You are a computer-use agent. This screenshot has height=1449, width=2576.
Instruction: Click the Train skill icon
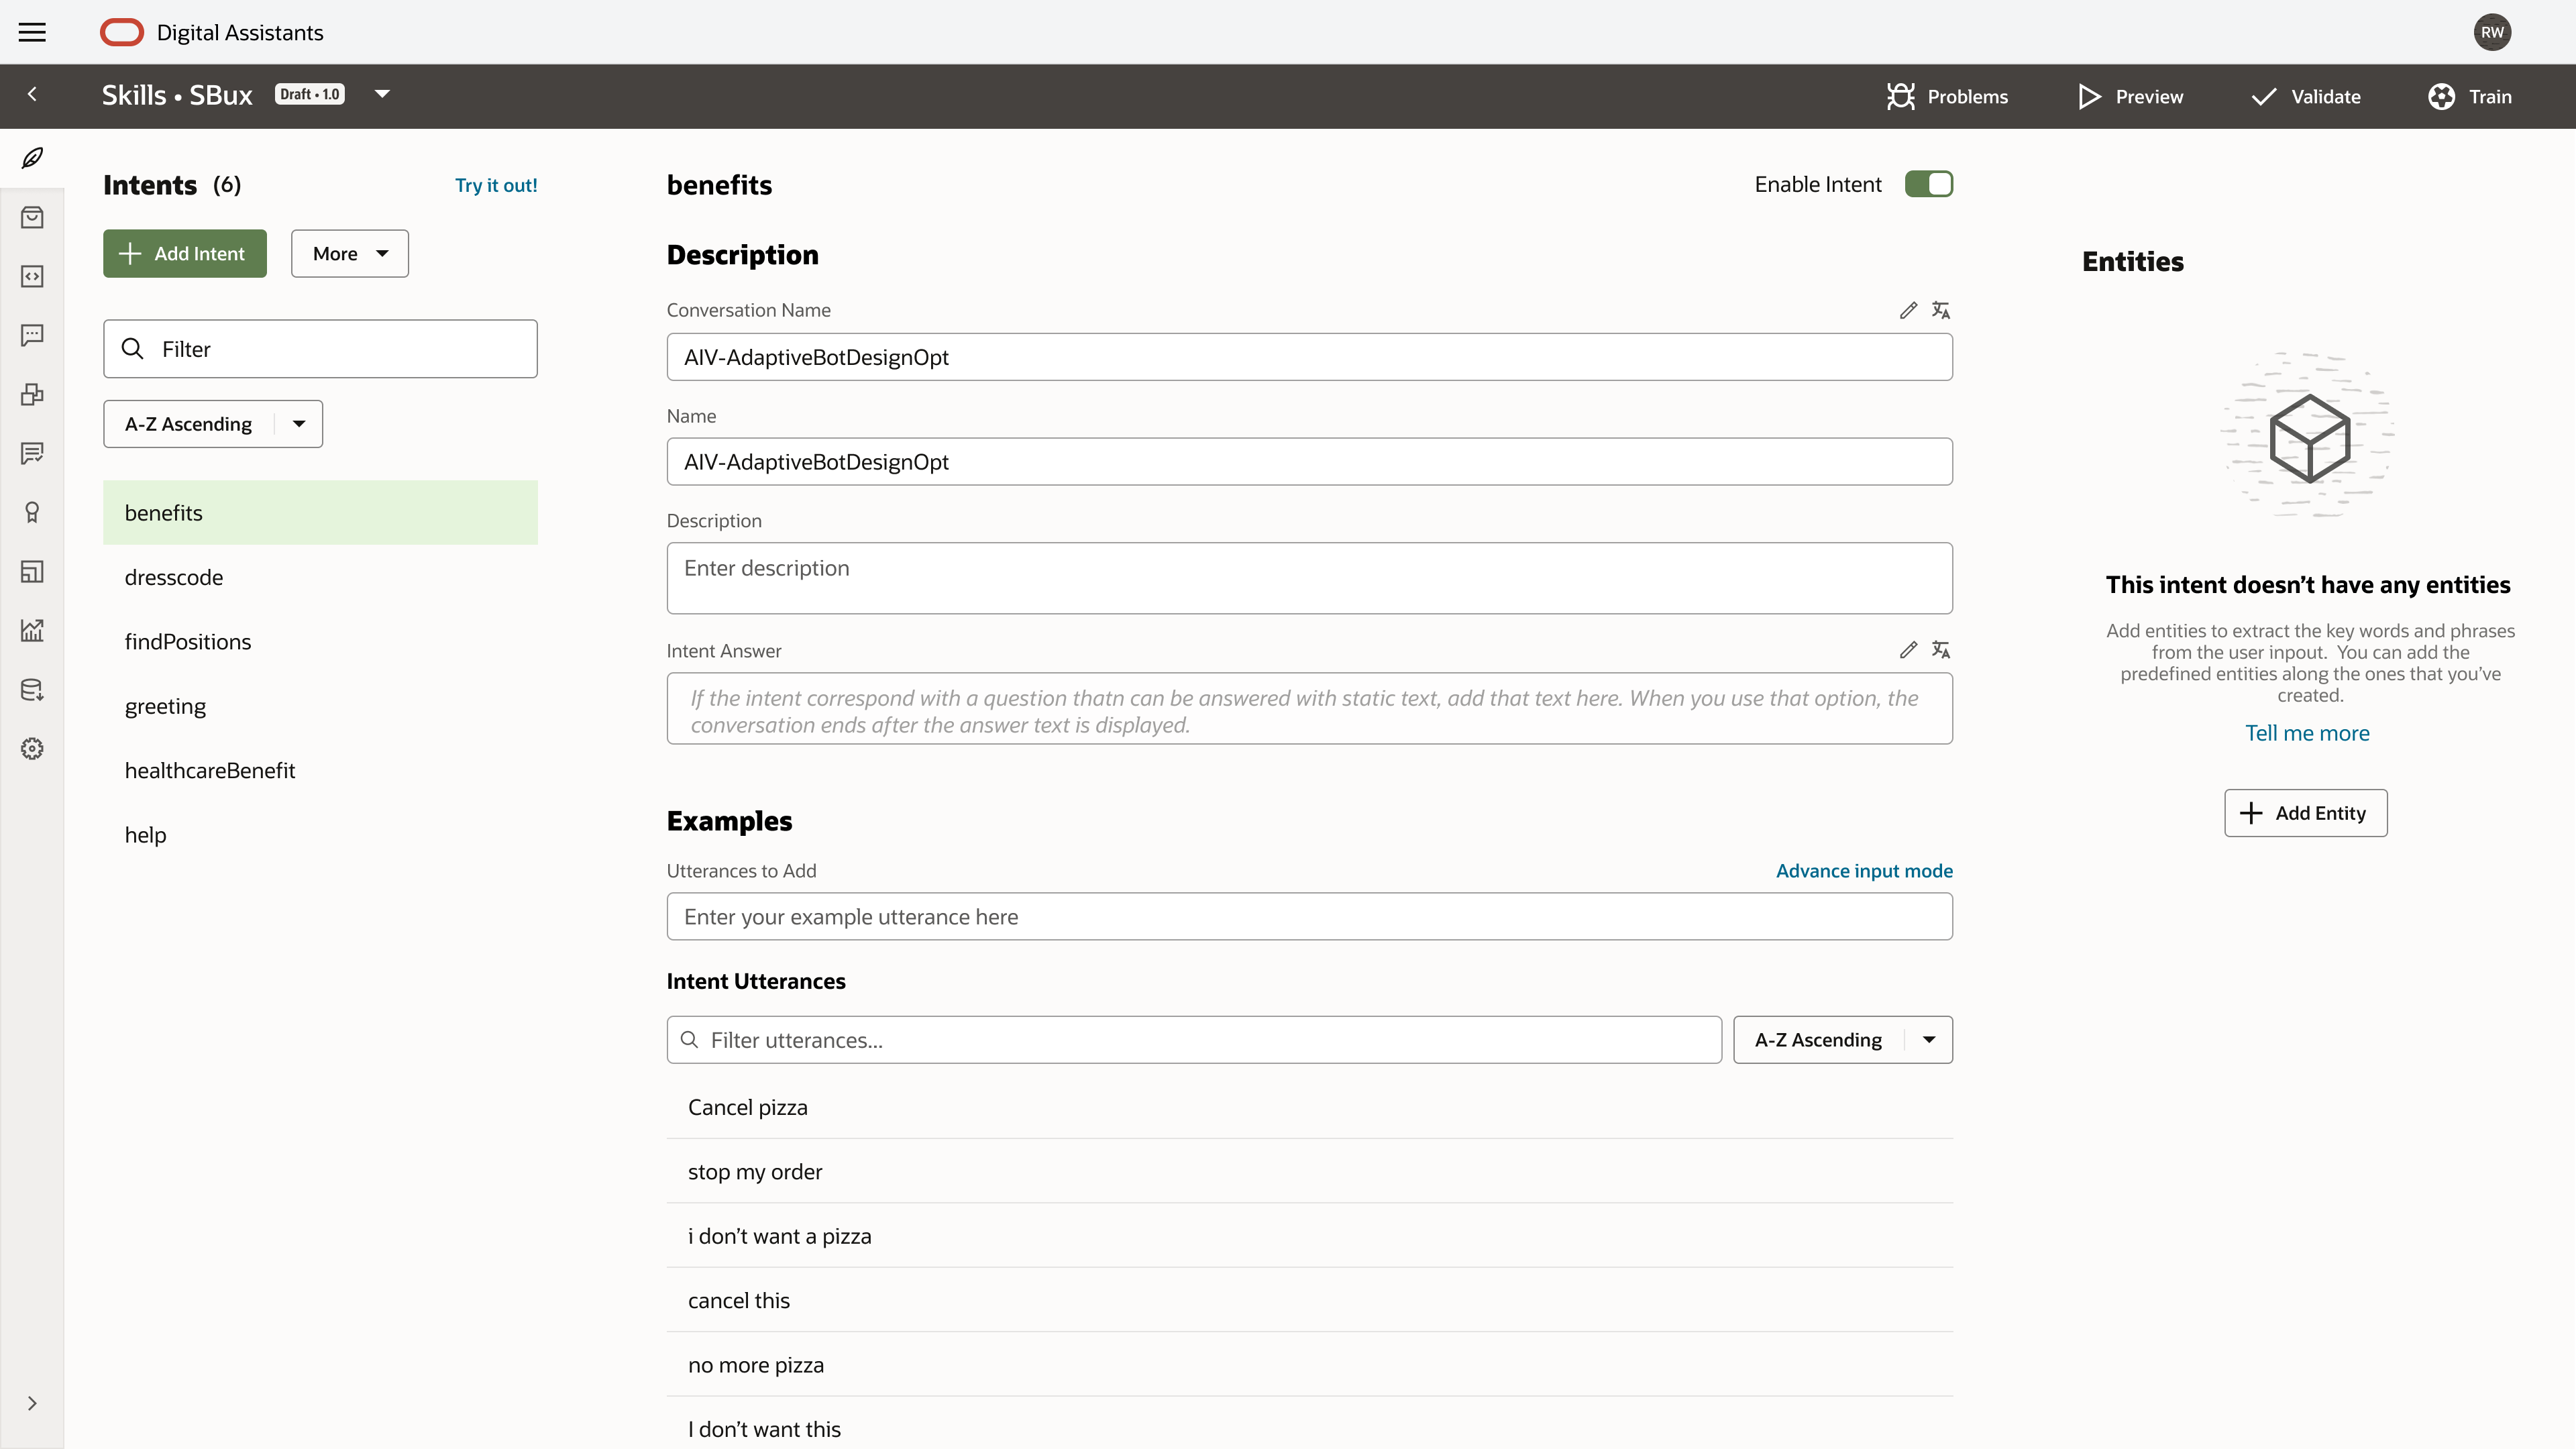tap(2441, 96)
